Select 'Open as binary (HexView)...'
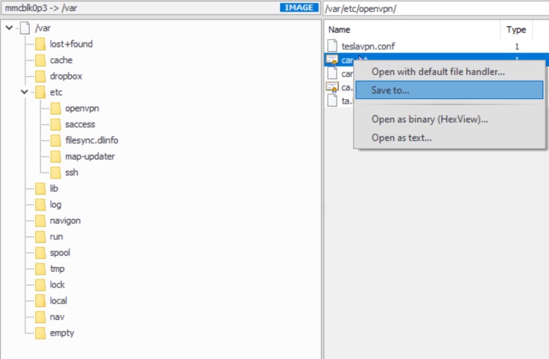Screen dimensions: 549x359 [x=430, y=119]
